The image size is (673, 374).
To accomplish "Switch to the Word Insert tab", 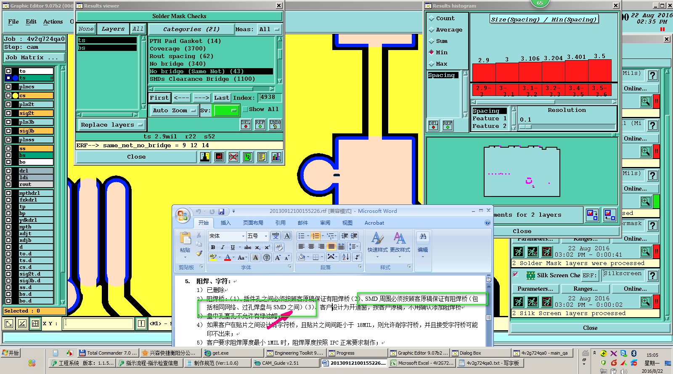I will click(226, 223).
